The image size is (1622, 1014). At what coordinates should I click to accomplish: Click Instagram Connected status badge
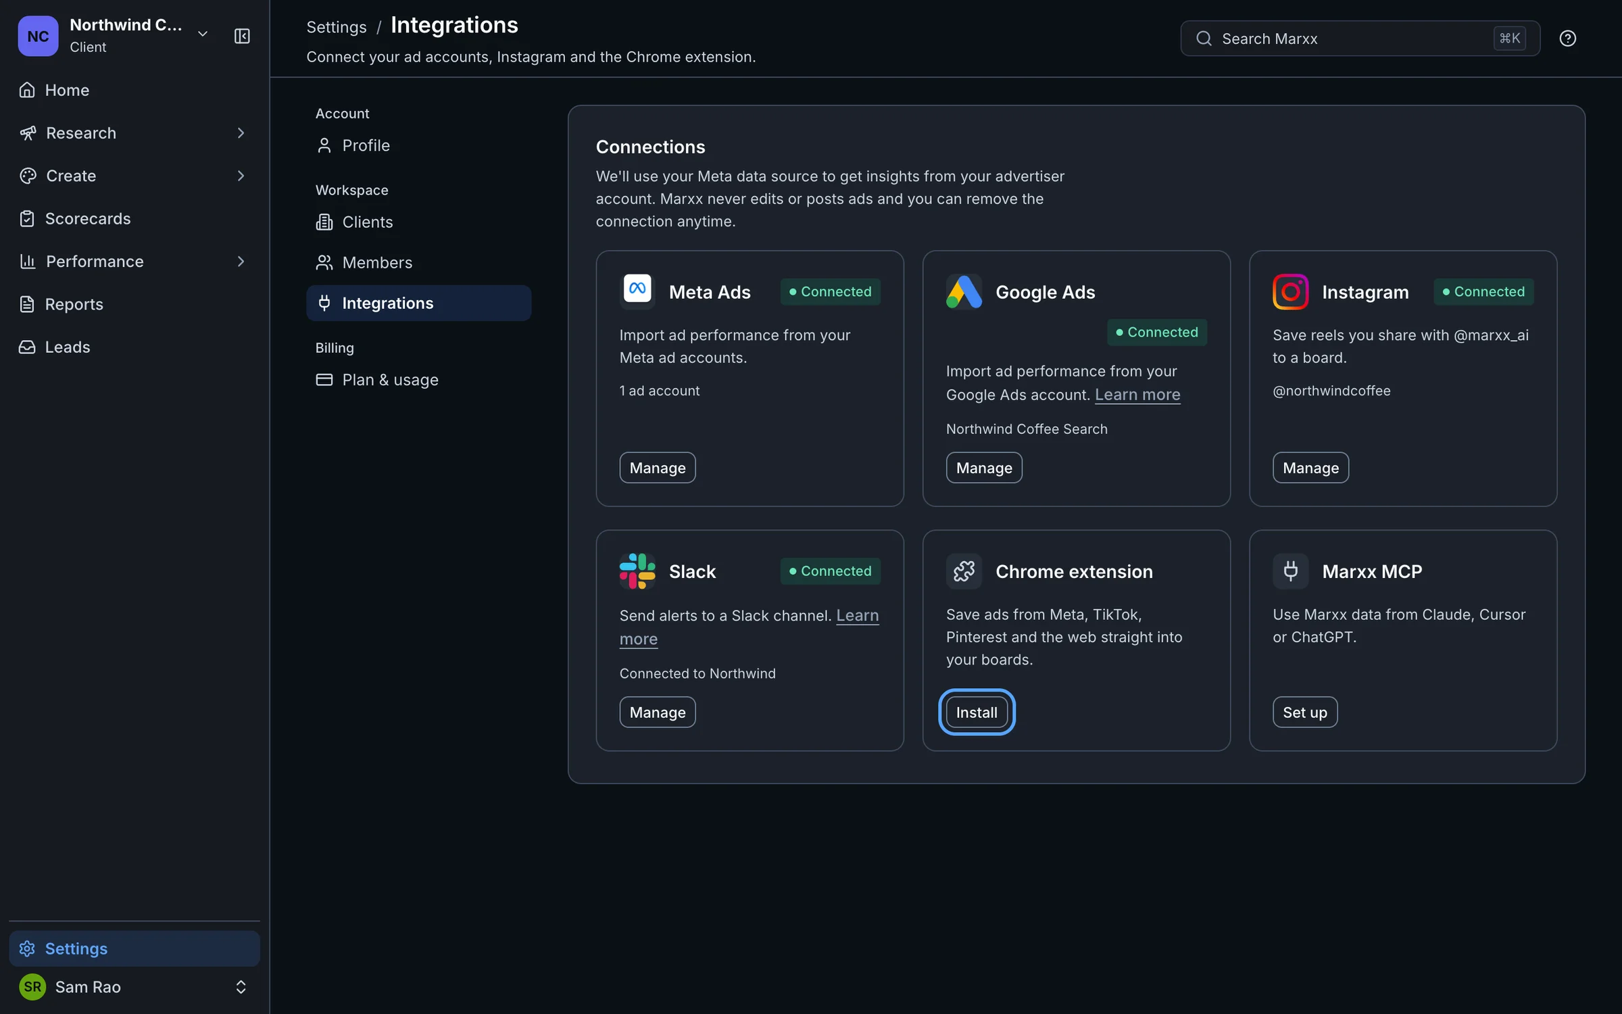1483,291
